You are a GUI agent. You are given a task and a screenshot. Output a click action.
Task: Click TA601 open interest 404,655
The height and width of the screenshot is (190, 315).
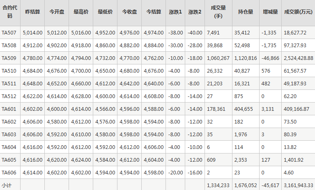tap(244, 109)
